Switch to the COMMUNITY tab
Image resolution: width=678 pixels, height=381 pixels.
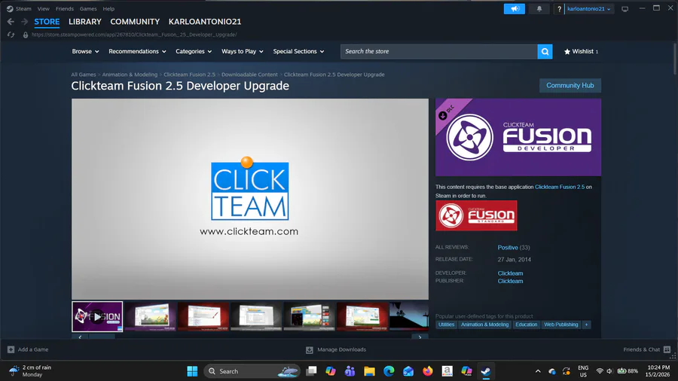pos(135,22)
